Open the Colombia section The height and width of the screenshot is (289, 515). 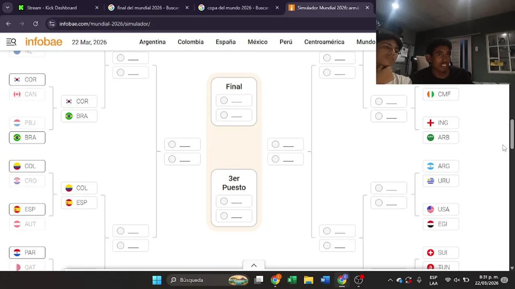pos(191,42)
